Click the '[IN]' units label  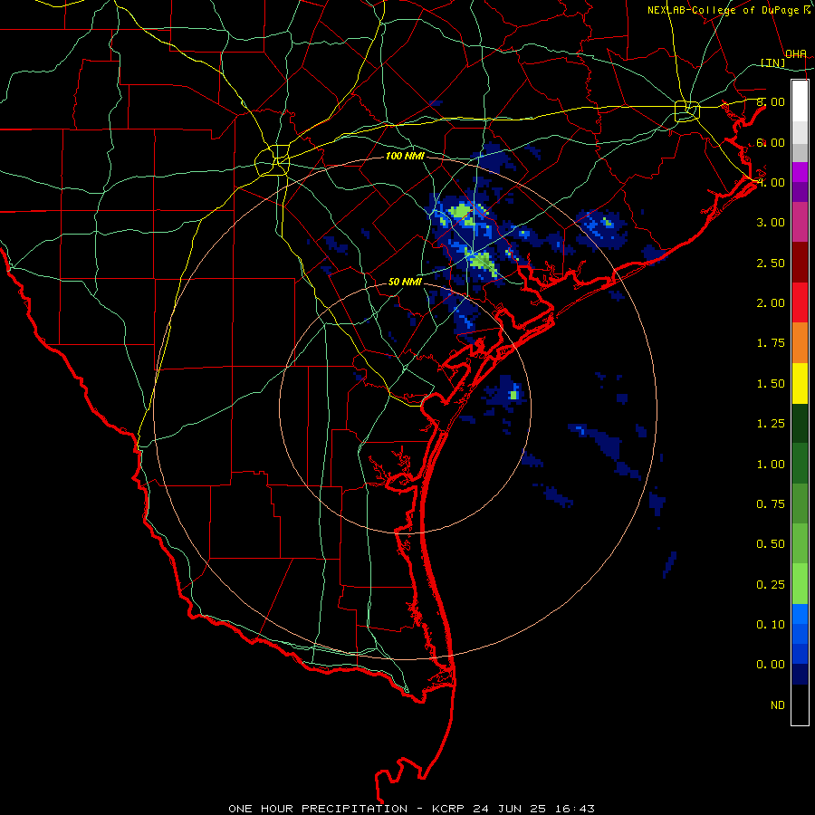point(773,62)
